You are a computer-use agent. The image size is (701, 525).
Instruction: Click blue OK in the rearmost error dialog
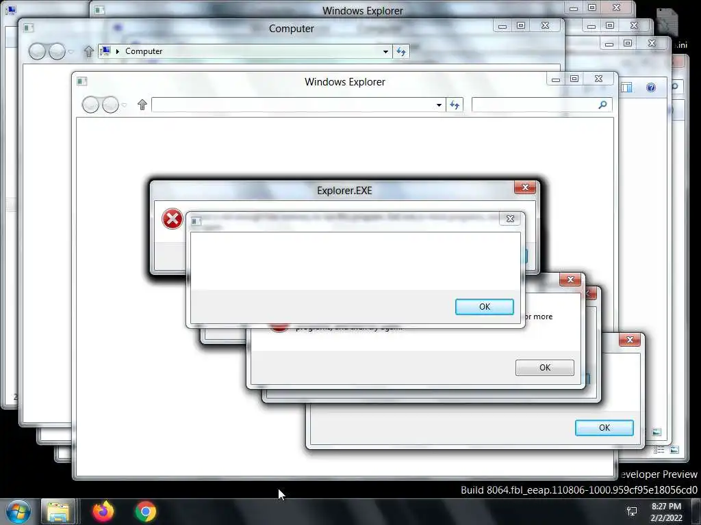[604, 428]
